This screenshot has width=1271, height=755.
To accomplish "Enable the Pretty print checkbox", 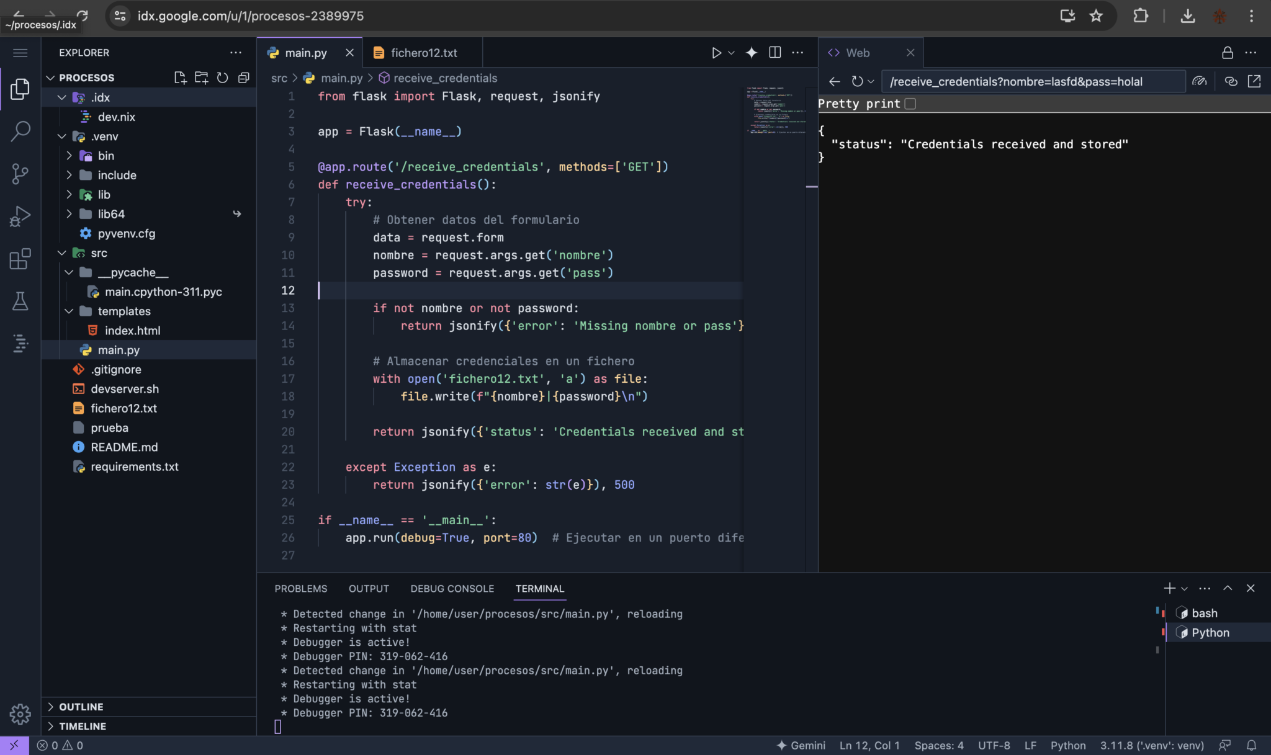I will pos(910,104).
